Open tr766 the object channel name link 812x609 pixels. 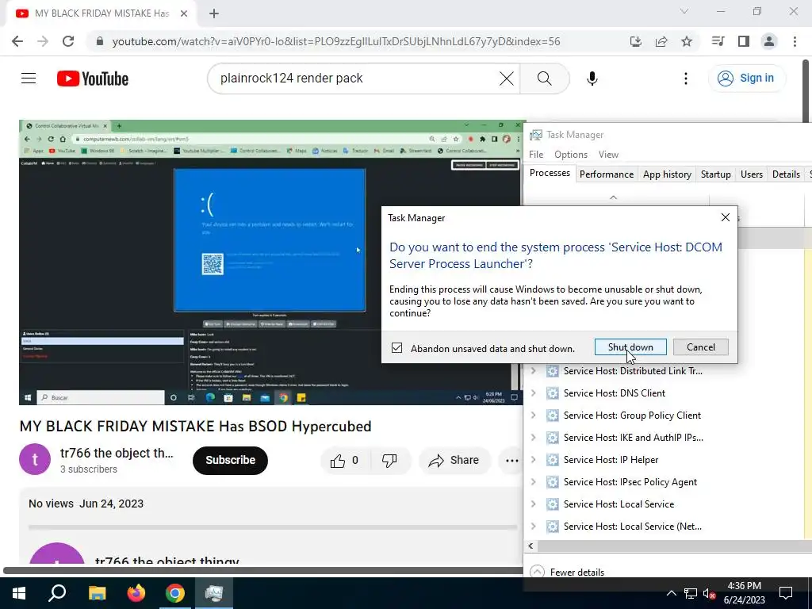pos(117,453)
